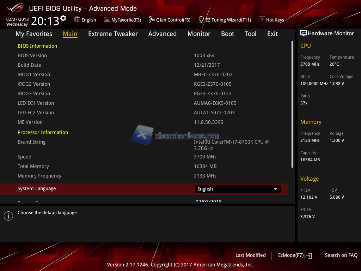
Task: Open Qfan Control fan icon
Action: [152, 20]
